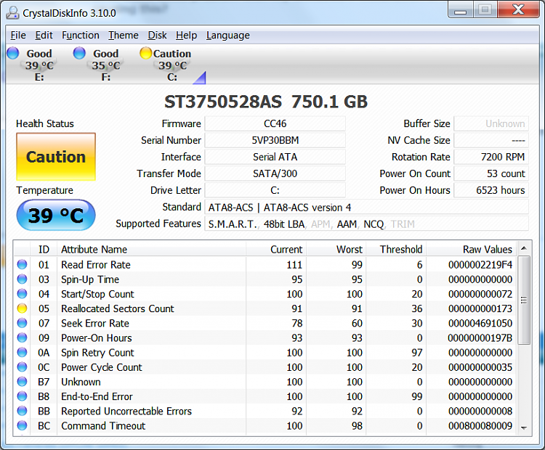Click the ID column header
This screenshot has height=450, width=545.
click(x=44, y=249)
